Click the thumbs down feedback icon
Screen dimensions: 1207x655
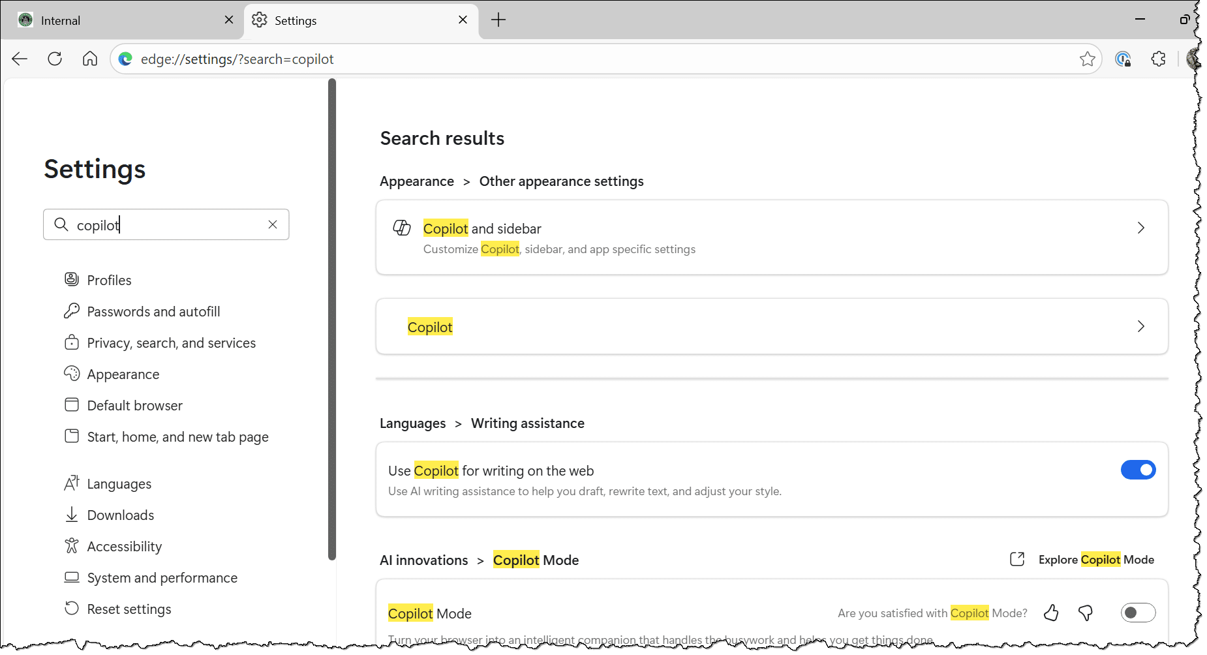pos(1086,613)
